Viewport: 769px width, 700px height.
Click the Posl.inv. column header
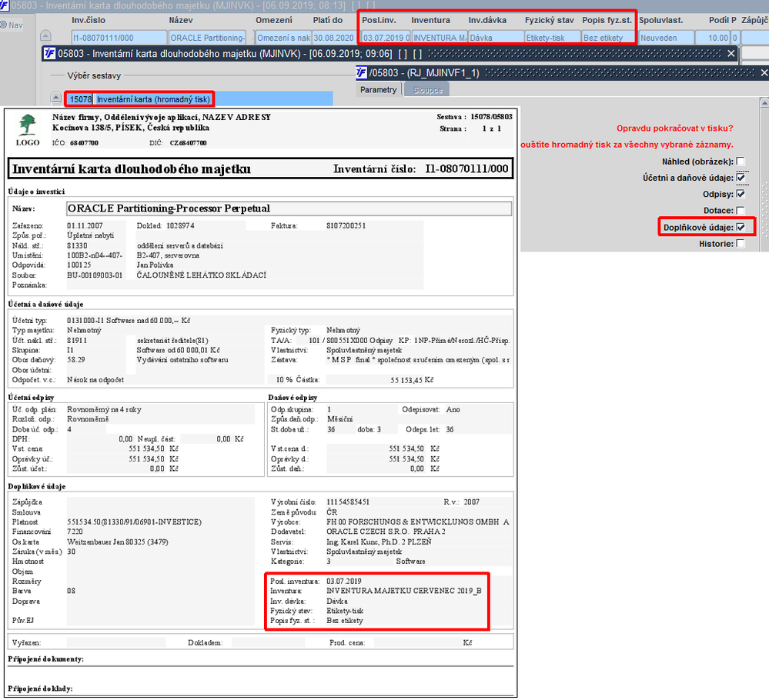tap(379, 20)
